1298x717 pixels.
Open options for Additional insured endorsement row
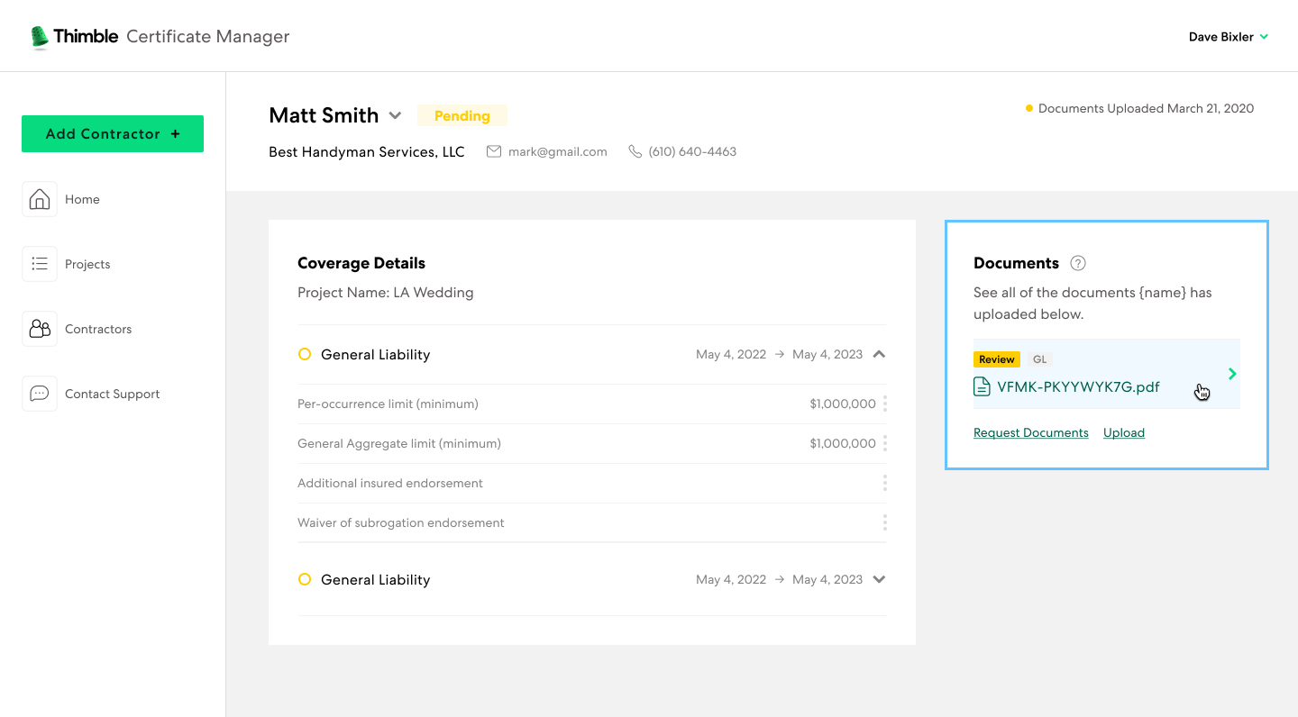(885, 483)
